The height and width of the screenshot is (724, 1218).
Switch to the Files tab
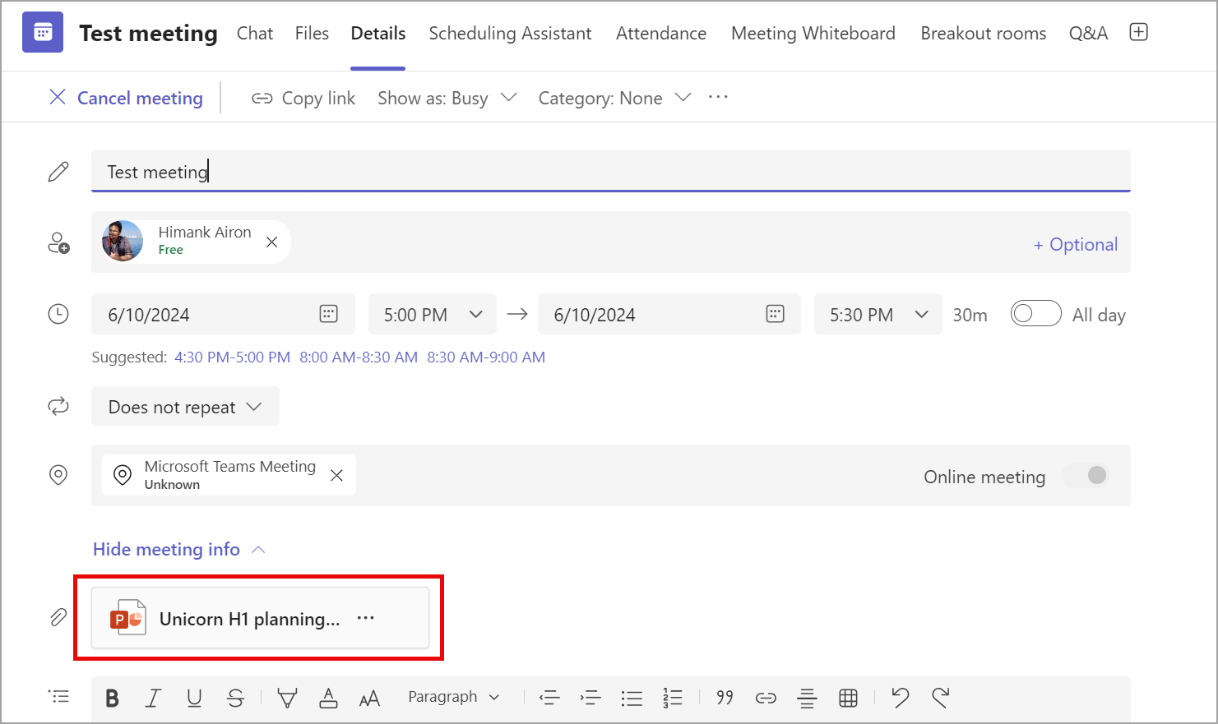click(312, 33)
